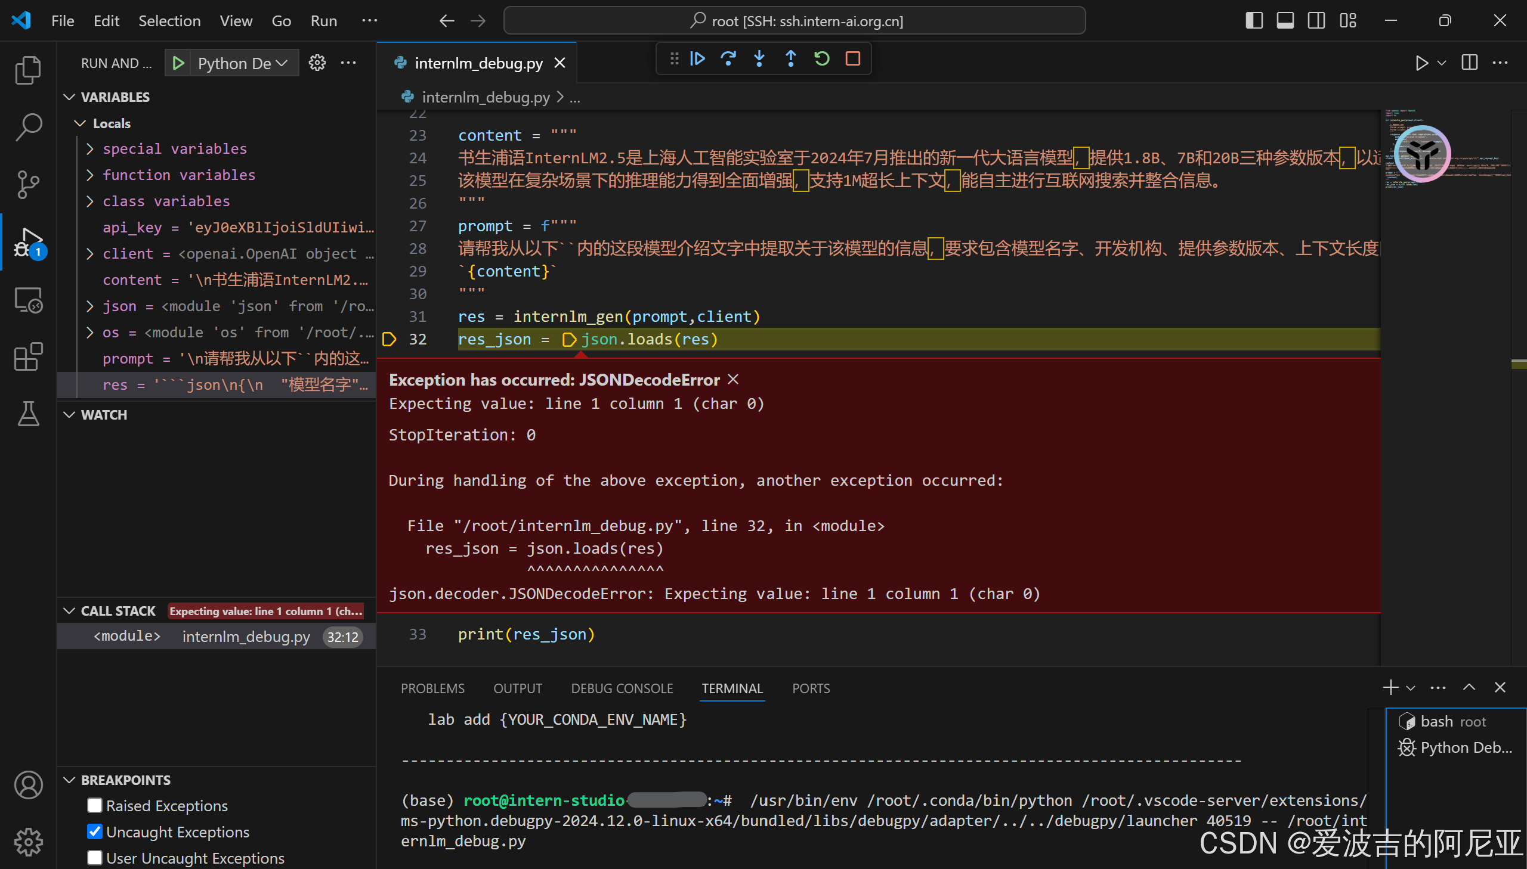Enable Raised Exceptions breakpoint

point(95,806)
